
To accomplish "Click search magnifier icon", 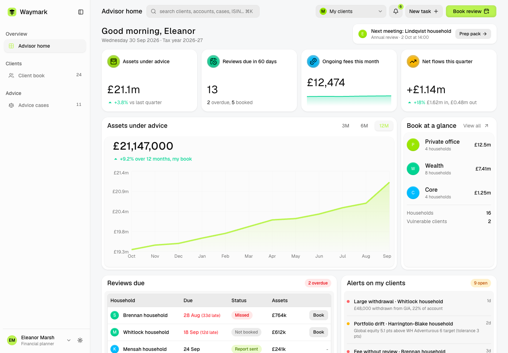I will pos(153,11).
